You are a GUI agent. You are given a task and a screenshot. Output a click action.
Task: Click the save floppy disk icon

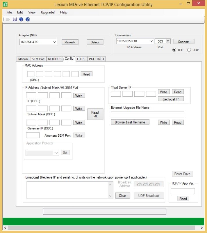pyautogui.click(x=15, y=19)
